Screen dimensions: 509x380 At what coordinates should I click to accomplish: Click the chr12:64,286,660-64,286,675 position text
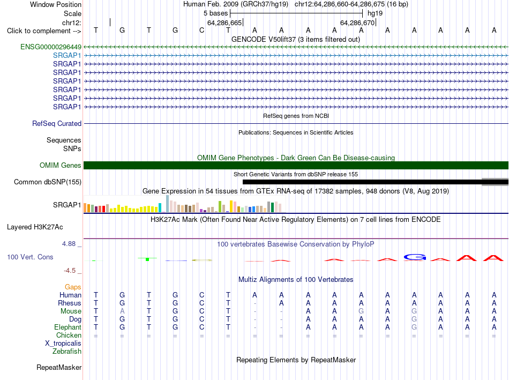coord(351,4)
